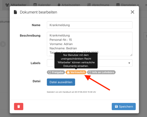Click the document icon in dialog title

(15, 12)
